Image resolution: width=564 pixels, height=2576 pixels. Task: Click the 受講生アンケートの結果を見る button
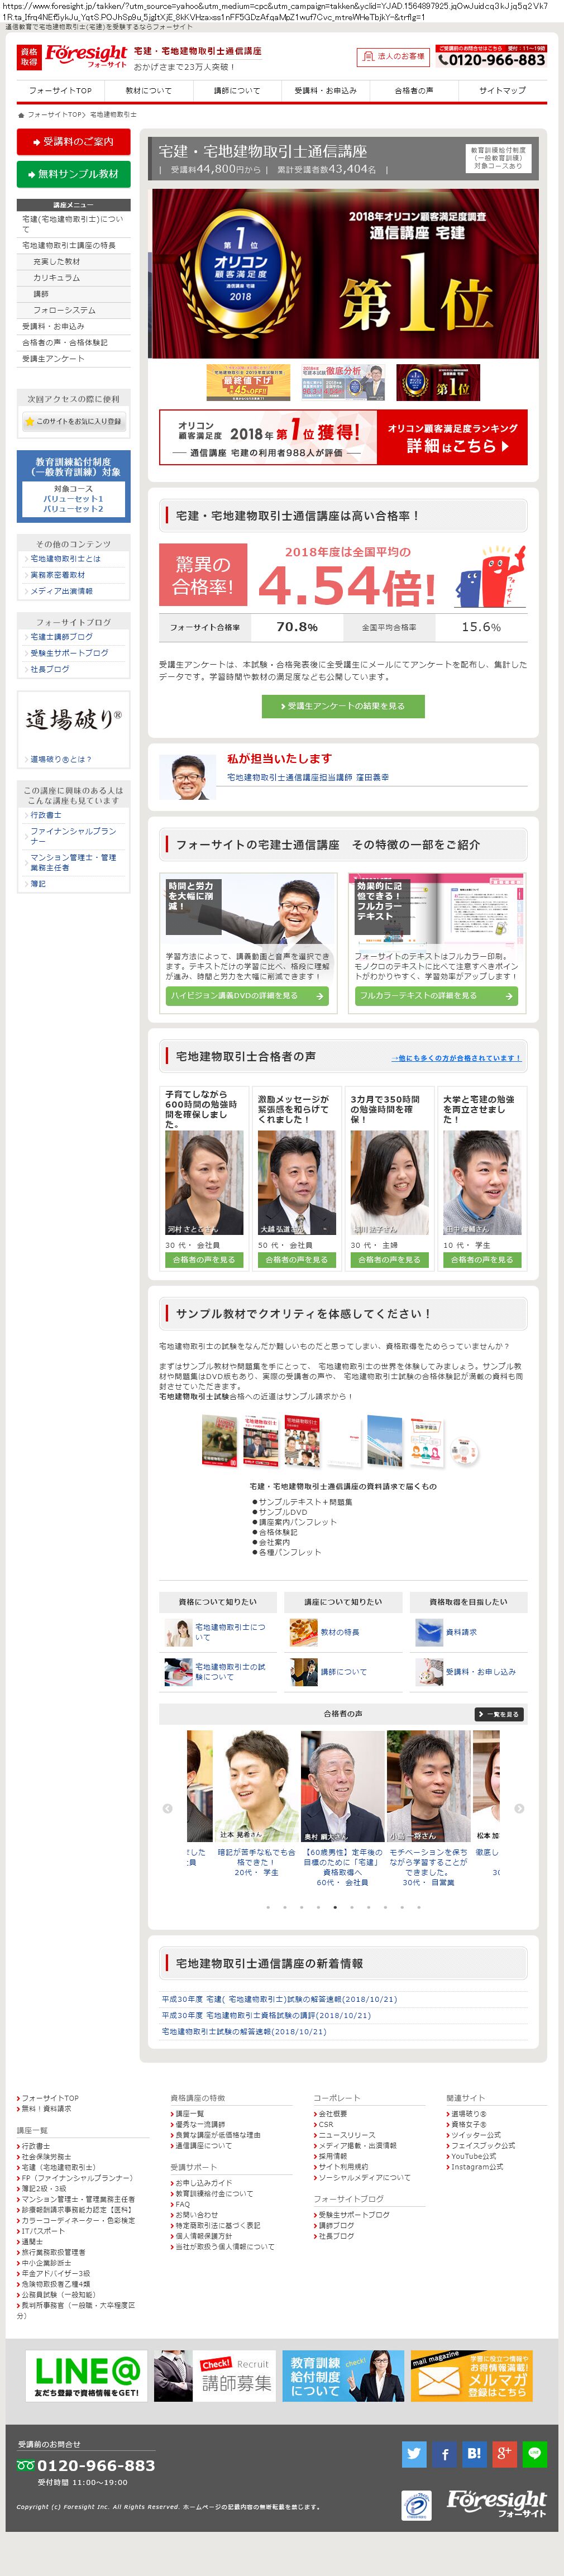pyautogui.click(x=343, y=706)
